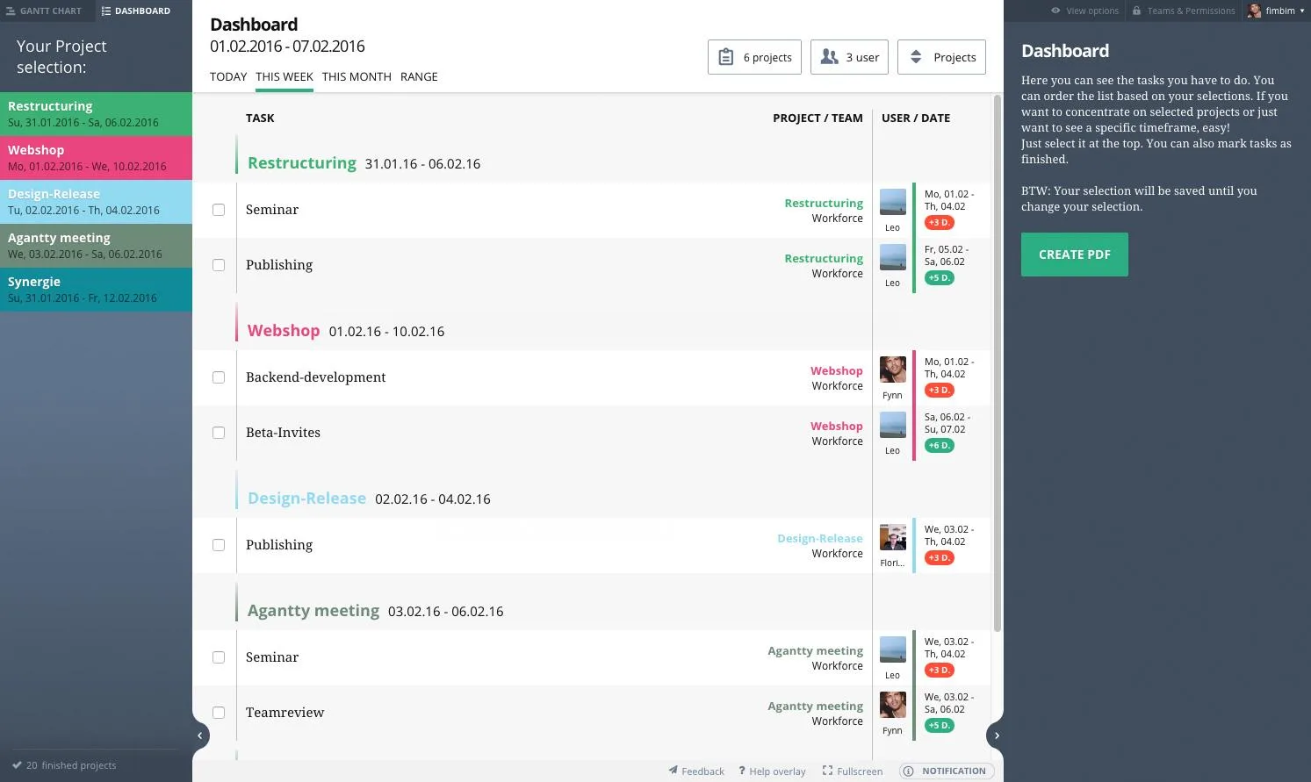Click the sort arrows icon beside Projects
Screen dimensions: 1311x782
916,57
